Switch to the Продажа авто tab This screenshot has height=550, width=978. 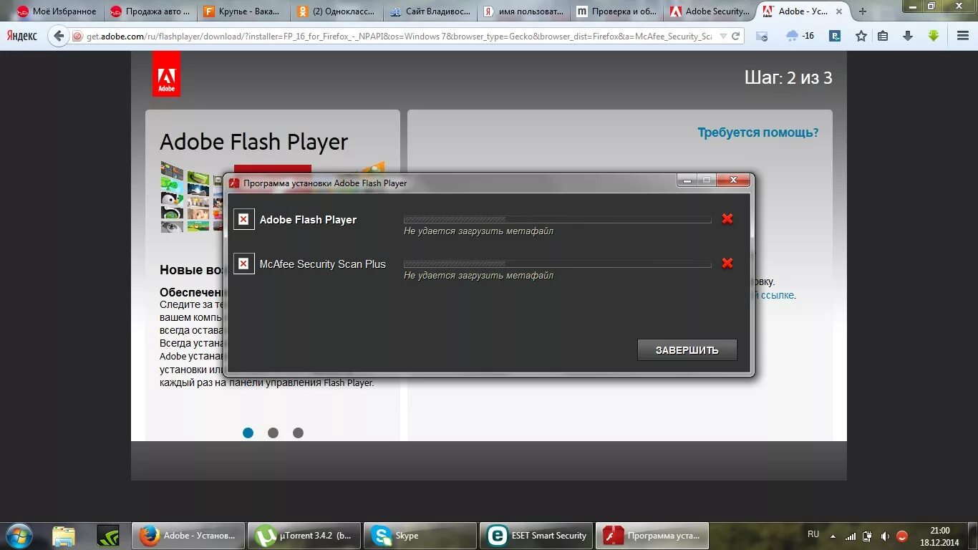(150, 11)
